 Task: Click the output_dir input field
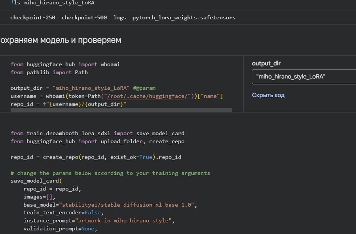(x=304, y=77)
